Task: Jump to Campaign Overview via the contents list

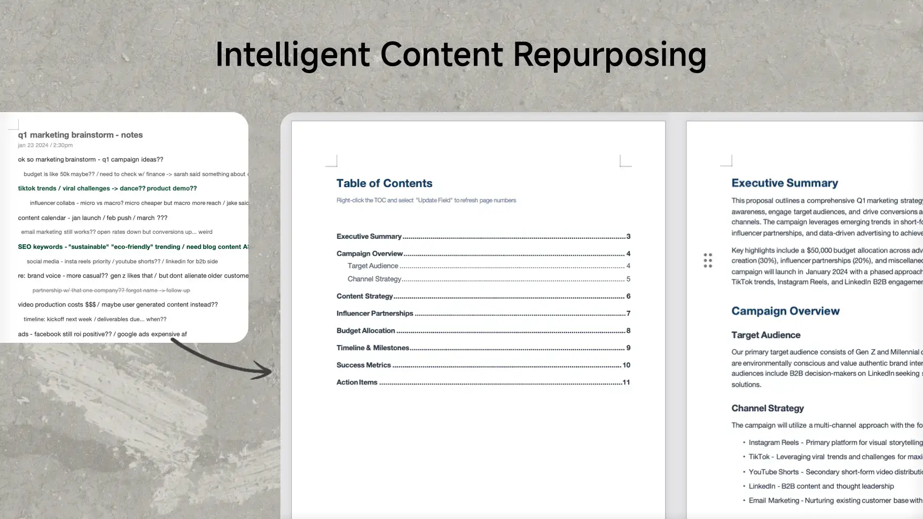Action: (x=370, y=253)
